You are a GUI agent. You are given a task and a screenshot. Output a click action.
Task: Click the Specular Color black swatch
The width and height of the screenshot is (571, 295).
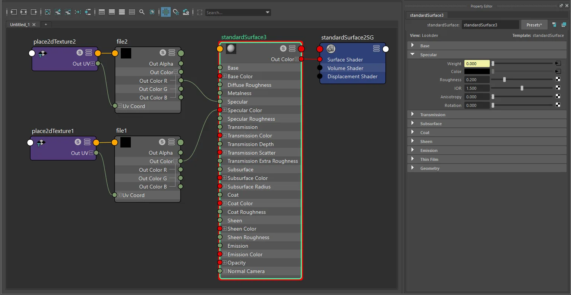(x=477, y=72)
